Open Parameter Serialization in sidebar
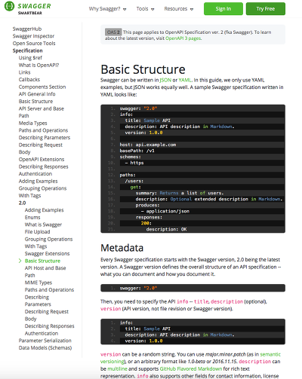The image size is (302, 379). coord(45,341)
